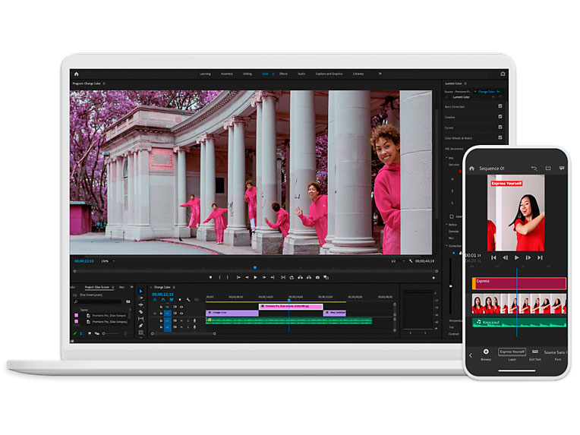Click the Mark Out button
Image resolution: width=580 pixels, height=435 pixels.
click(x=228, y=277)
